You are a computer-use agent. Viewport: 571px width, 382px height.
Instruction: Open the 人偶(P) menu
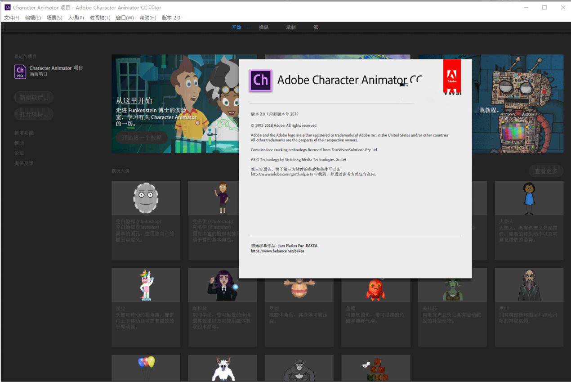(76, 18)
